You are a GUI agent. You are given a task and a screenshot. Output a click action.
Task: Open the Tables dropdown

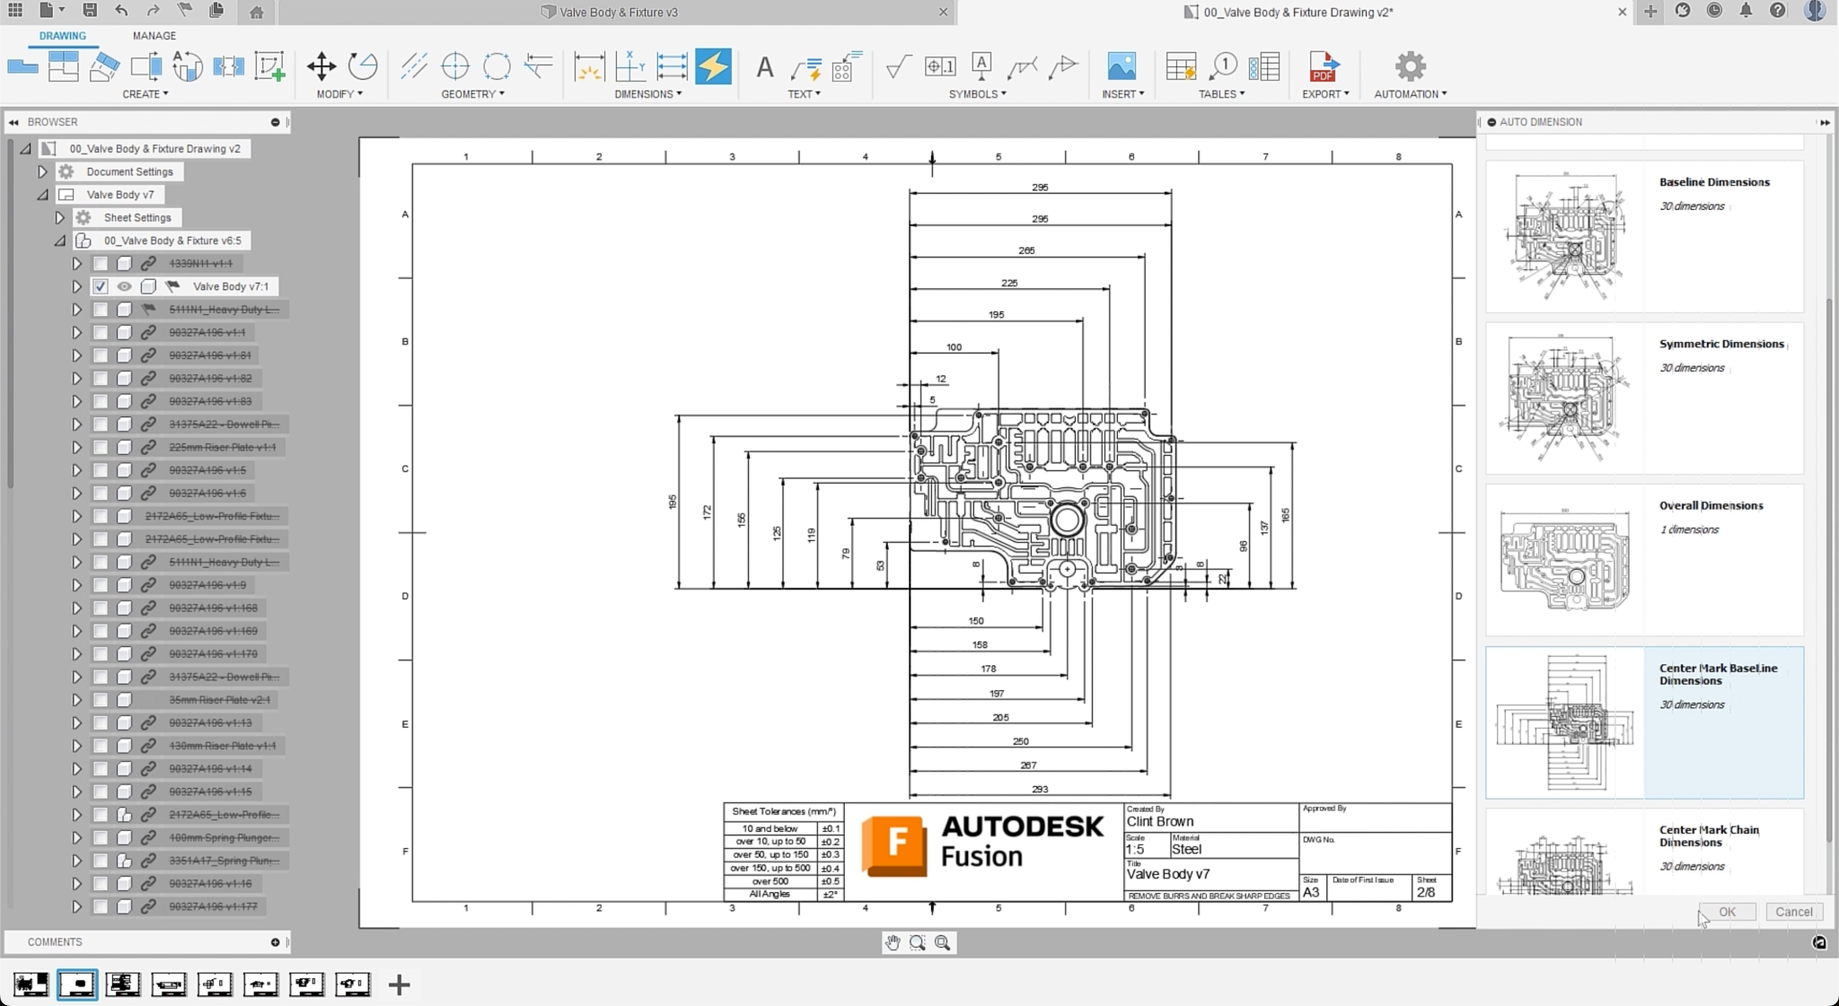pyautogui.click(x=1220, y=93)
